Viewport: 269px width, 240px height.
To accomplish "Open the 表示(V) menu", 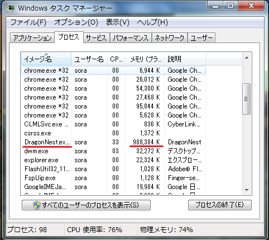I will tap(117, 22).
